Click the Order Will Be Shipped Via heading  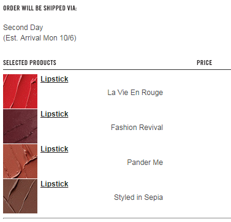40,8
